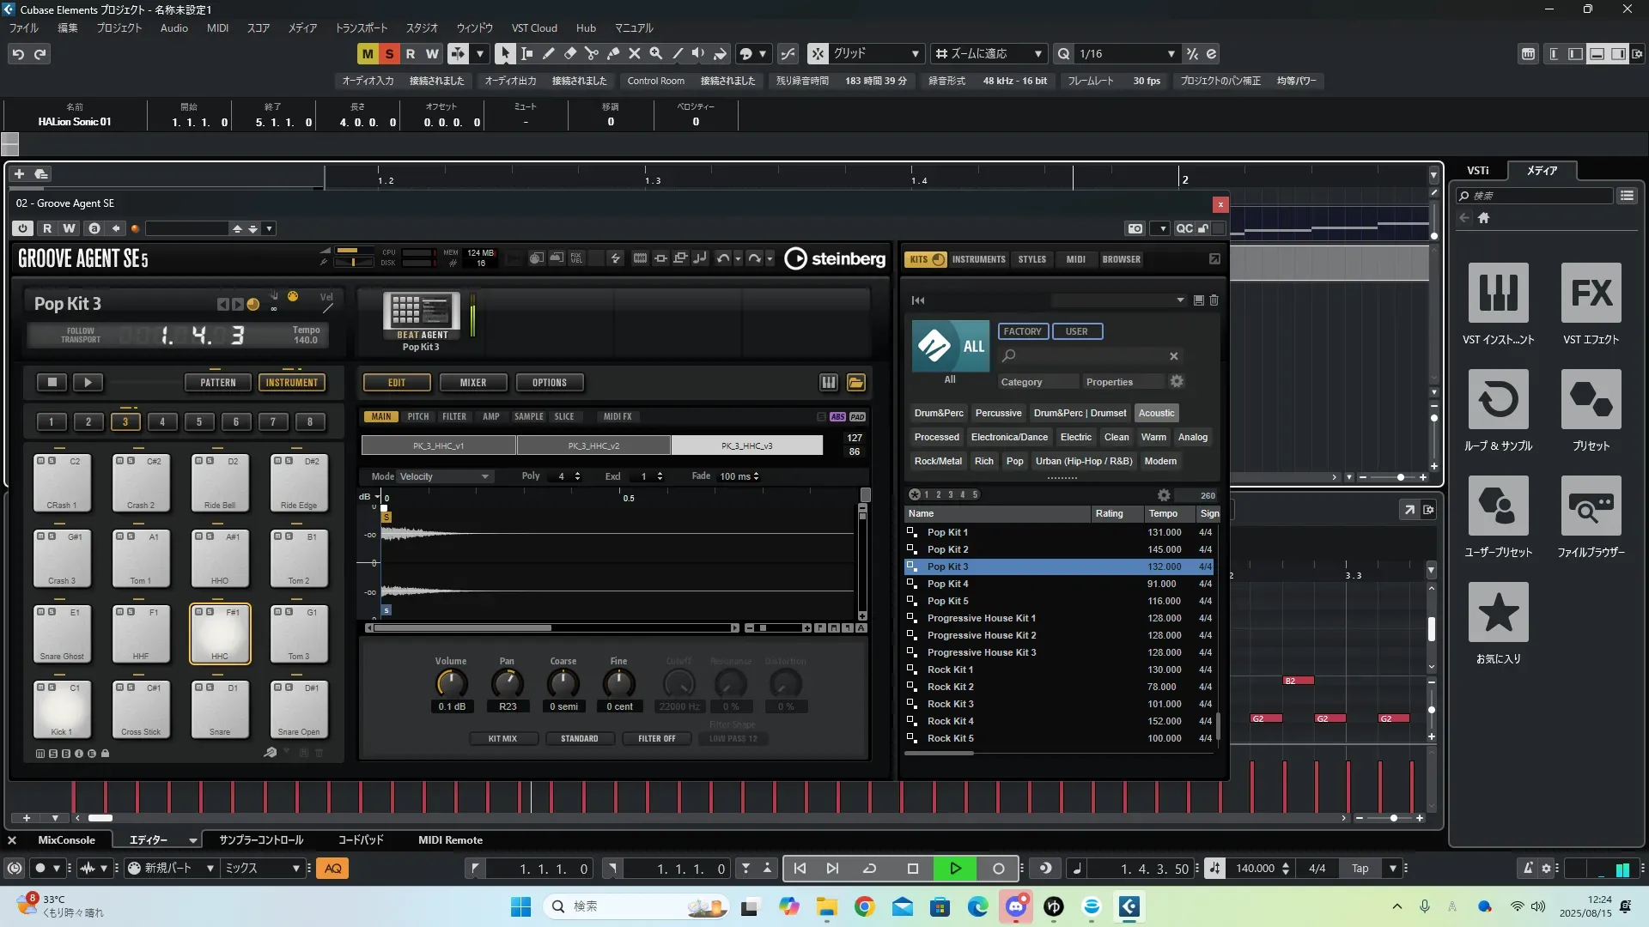Image resolution: width=1649 pixels, height=927 pixels.
Task: Toggle the global Solo S button
Action: point(389,53)
